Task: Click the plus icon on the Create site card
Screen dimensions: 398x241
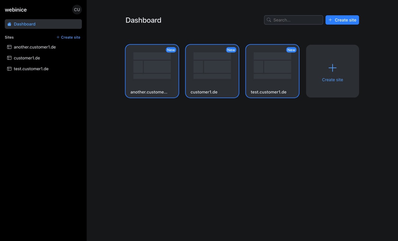Action: point(332,68)
